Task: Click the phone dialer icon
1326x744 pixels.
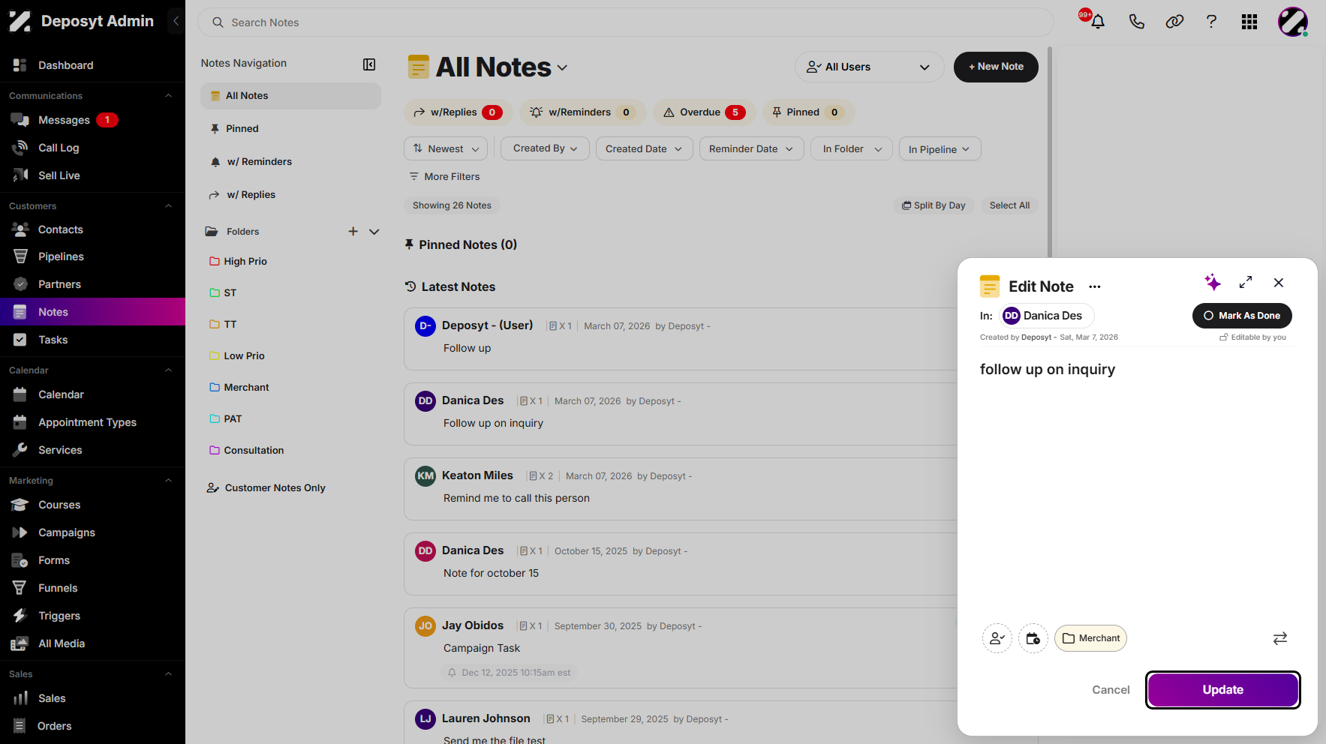Action: click(x=1136, y=22)
